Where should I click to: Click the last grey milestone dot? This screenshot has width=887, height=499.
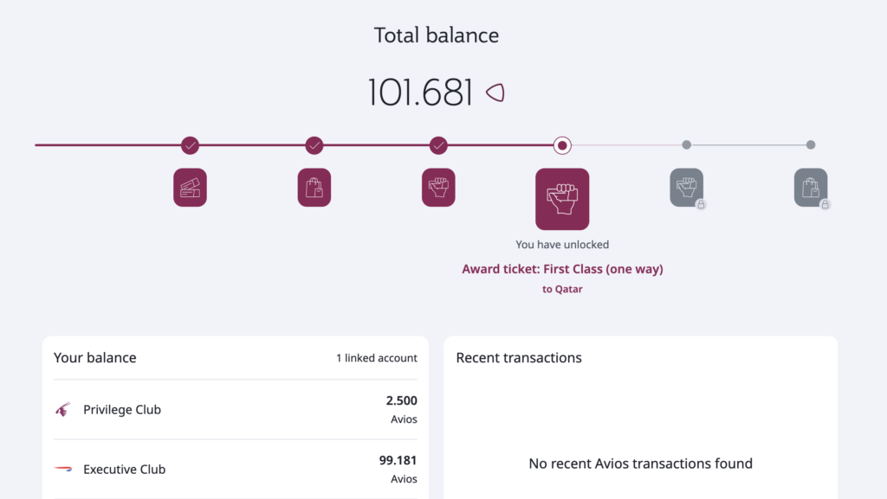point(811,145)
